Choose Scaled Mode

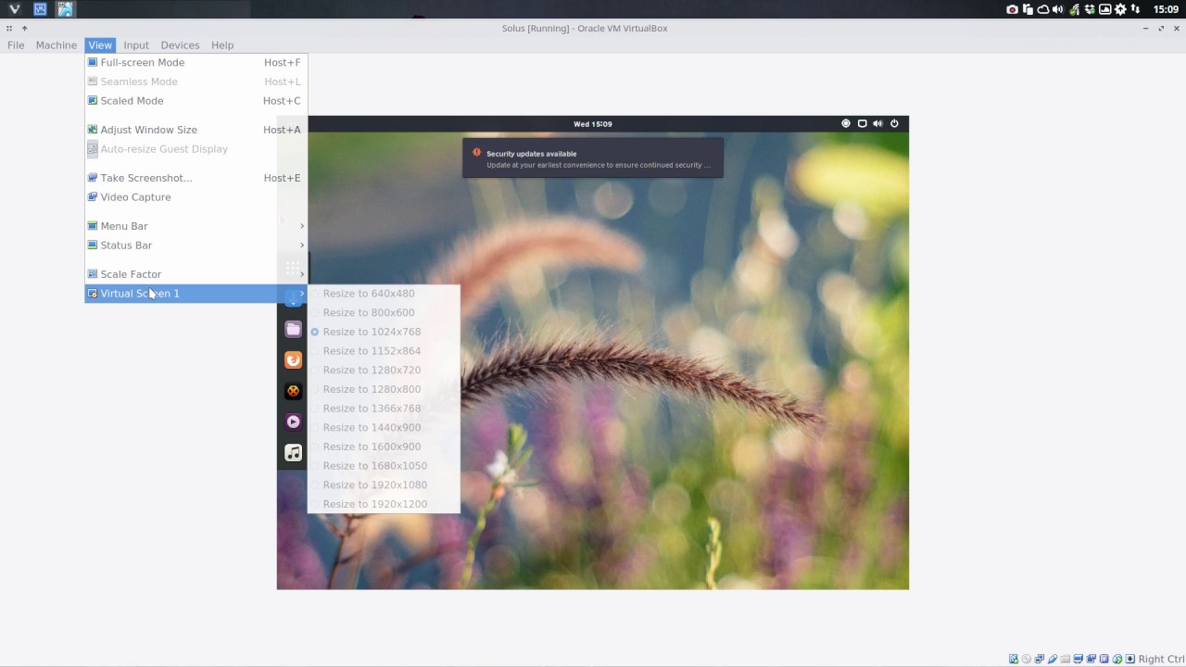coord(196,101)
